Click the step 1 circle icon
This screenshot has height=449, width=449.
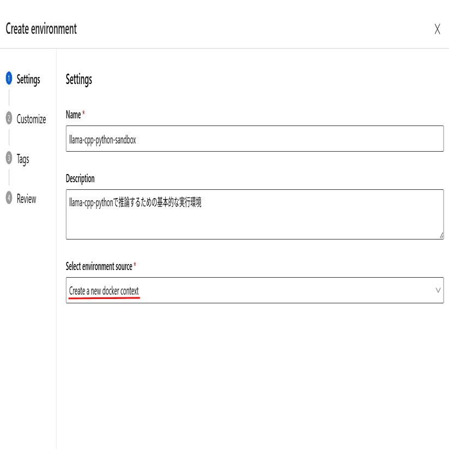[x=9, y=78]
